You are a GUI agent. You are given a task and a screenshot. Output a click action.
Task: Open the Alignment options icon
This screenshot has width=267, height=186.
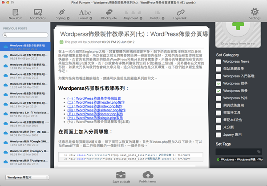point(133,12)
